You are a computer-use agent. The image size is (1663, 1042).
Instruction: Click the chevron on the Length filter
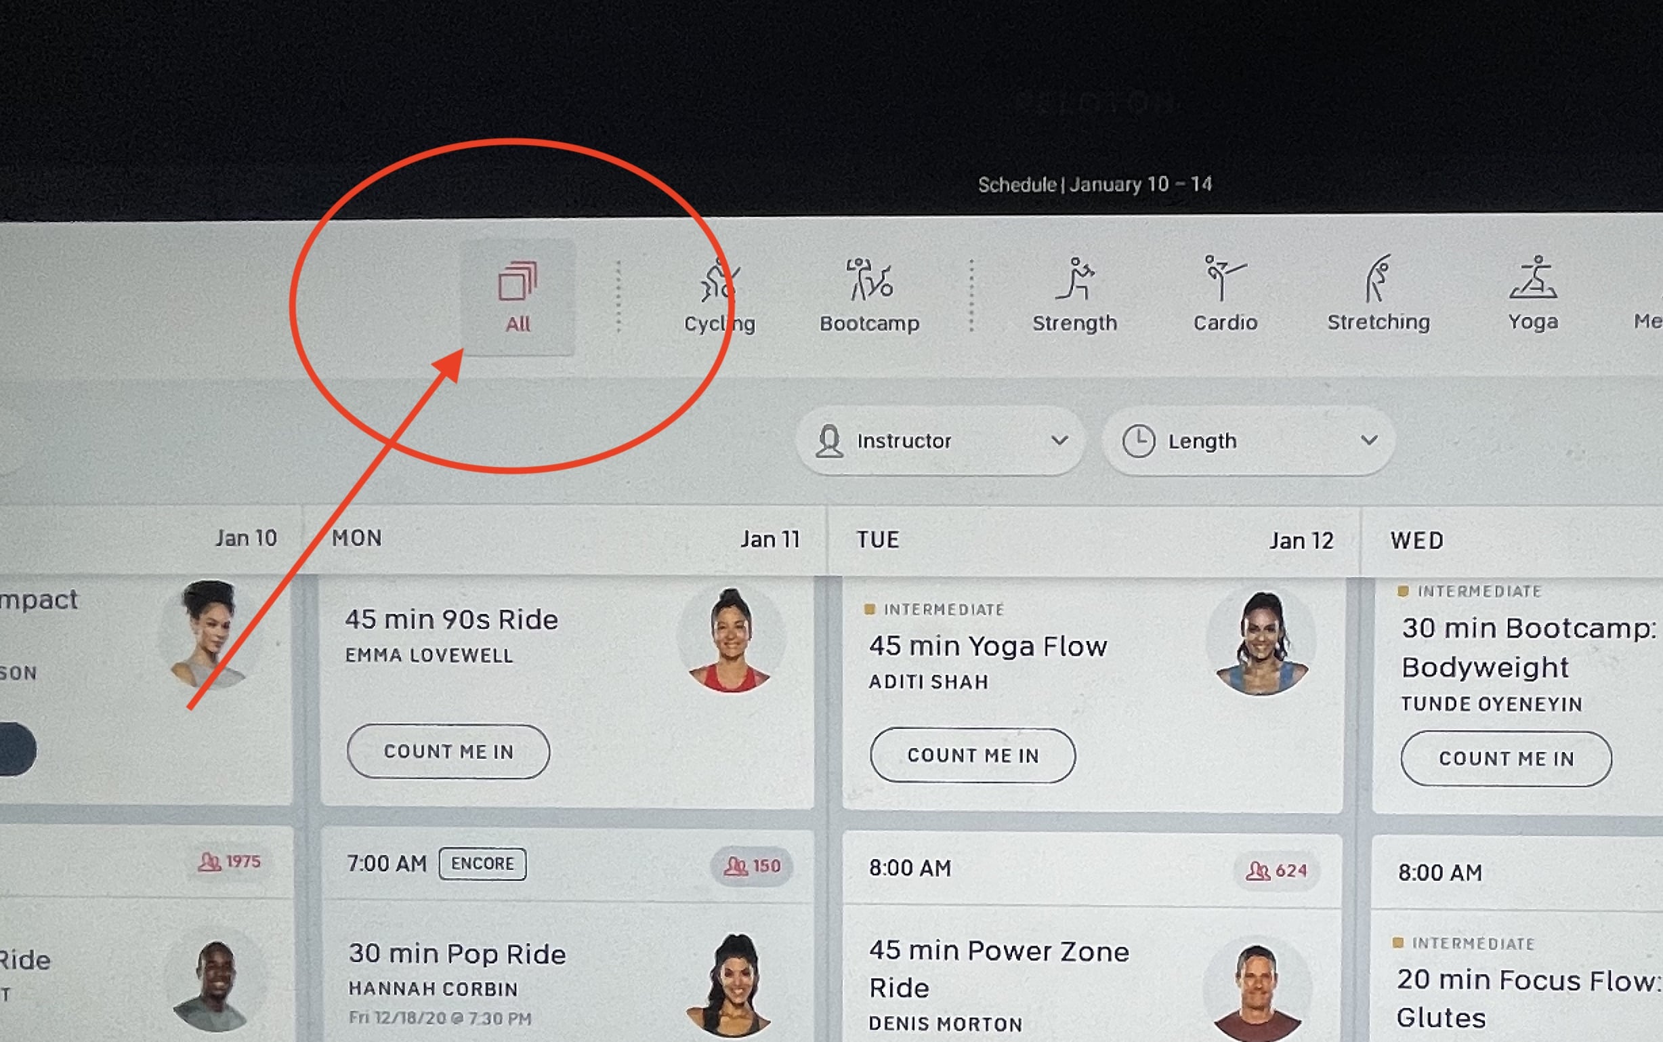point(1369,440)
